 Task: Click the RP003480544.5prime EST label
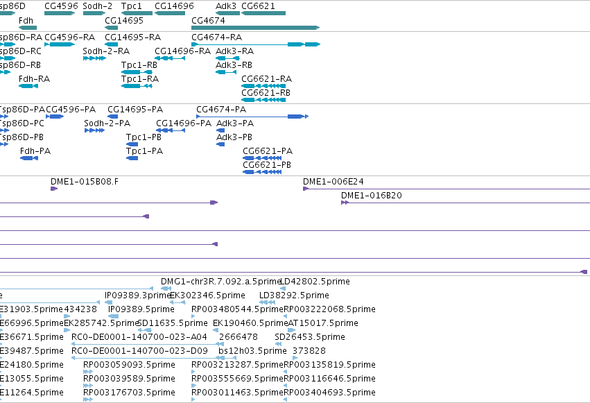237,309
